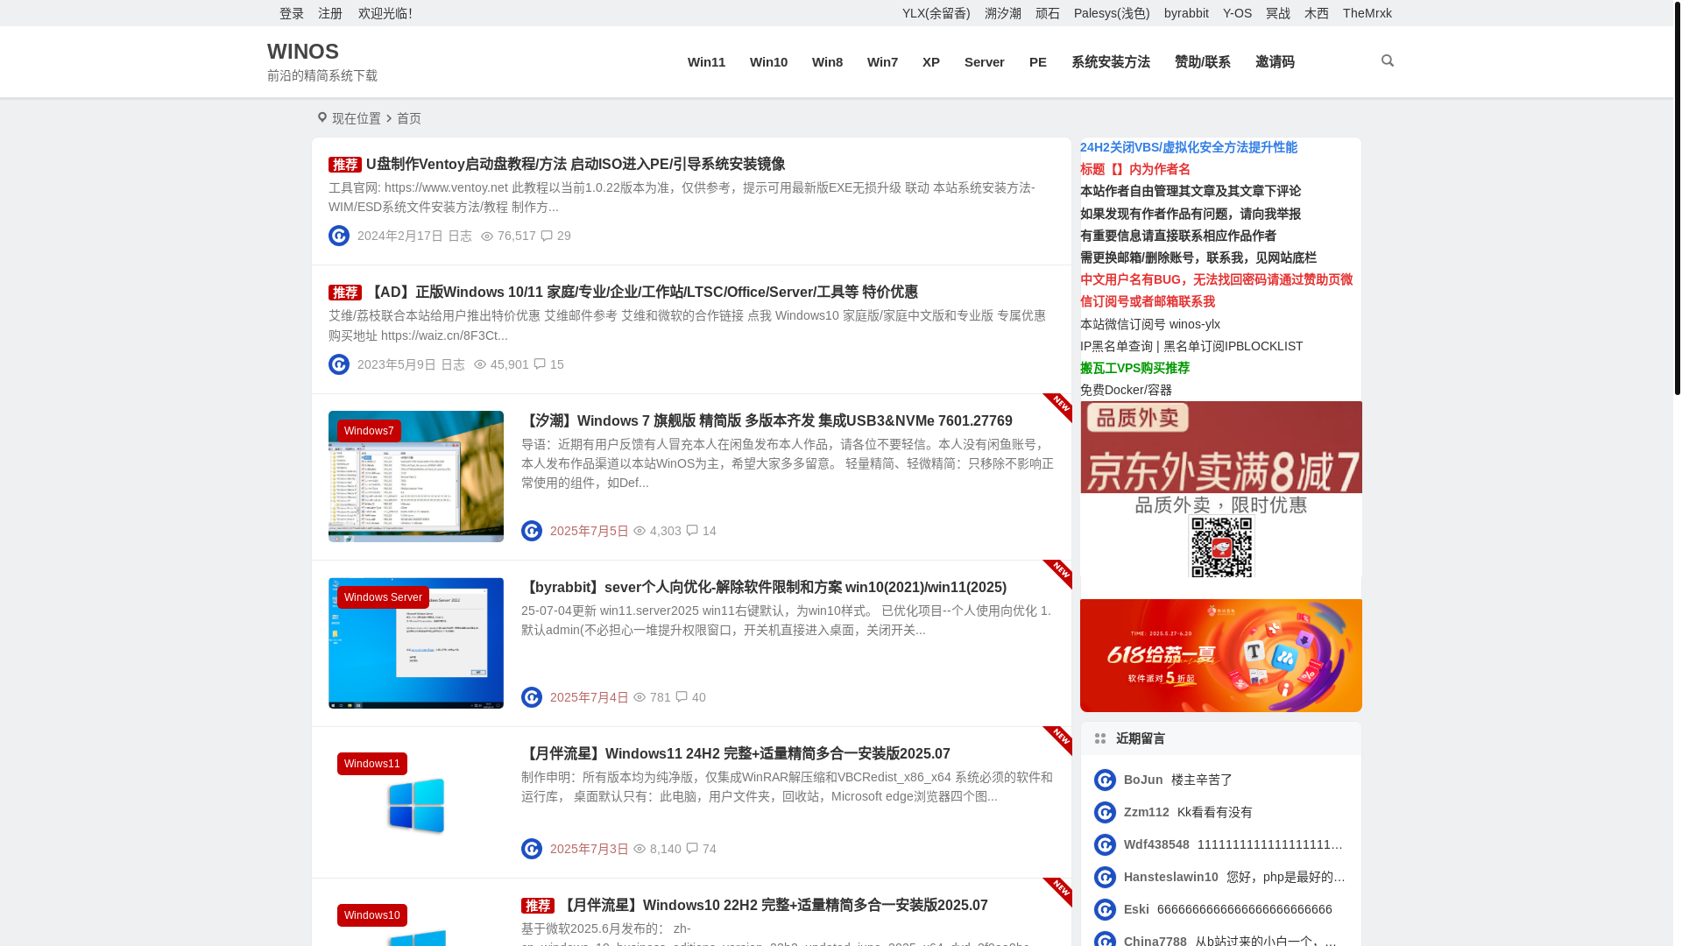Click 首页 breadcrumb link

pyautogui.click(x=409, y=118)
